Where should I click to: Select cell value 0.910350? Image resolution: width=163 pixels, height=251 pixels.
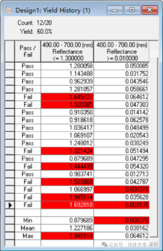pyautogui.click(x=67, y=112)
